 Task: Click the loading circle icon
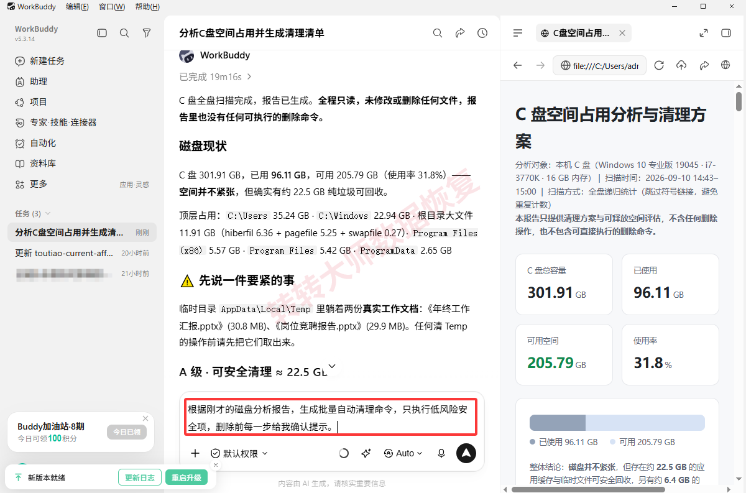(x=344, y=453)
